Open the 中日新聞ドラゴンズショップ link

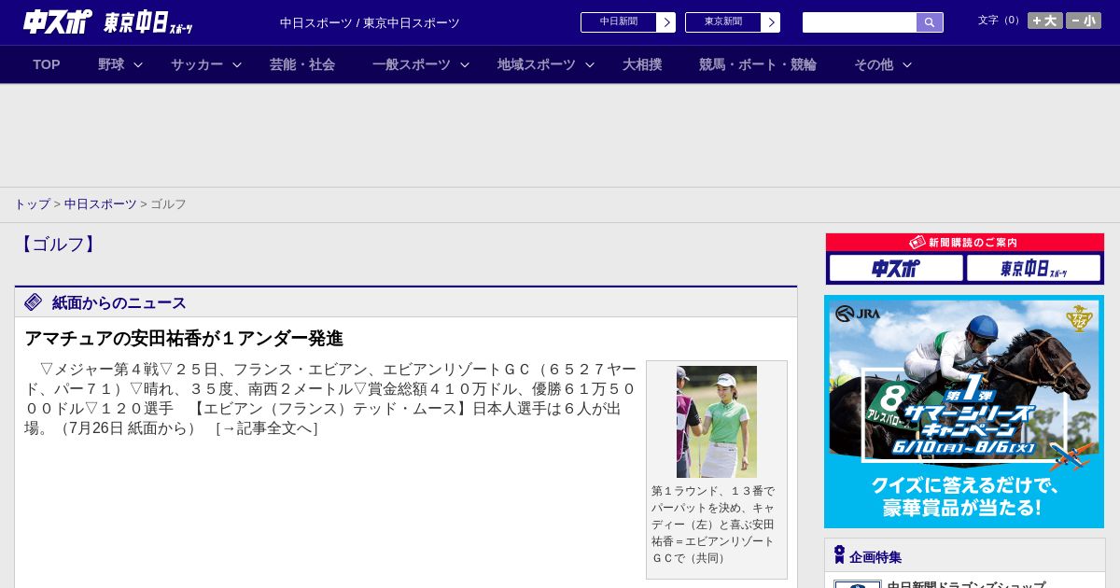pyautogui.click(x=966, y=584)
